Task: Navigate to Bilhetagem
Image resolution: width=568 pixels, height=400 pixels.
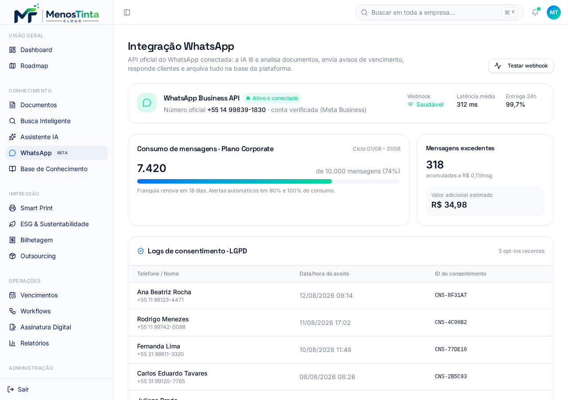Action: pos(56,240)
